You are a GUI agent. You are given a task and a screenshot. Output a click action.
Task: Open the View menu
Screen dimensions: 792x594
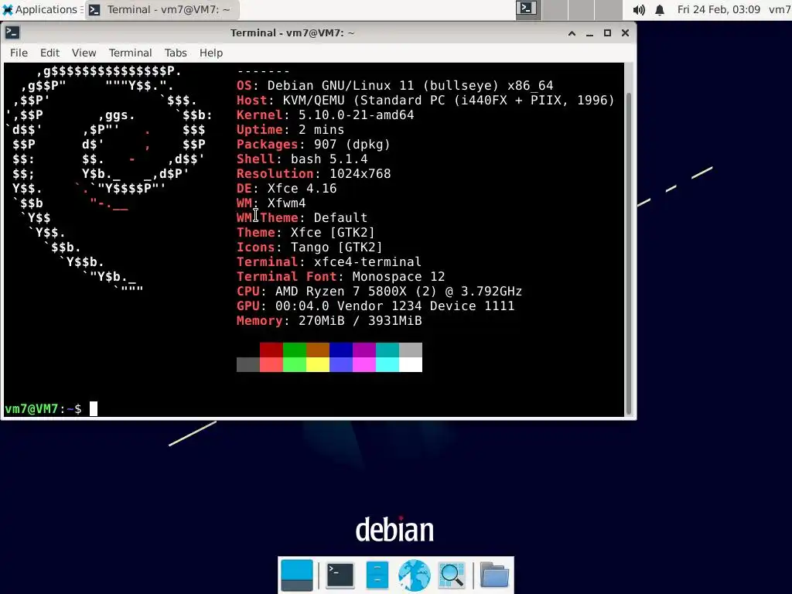pos(84,53)
